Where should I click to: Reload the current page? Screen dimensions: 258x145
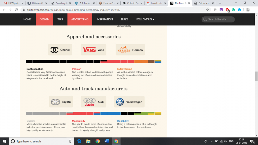pyautogui.click(x=16, y=10)
